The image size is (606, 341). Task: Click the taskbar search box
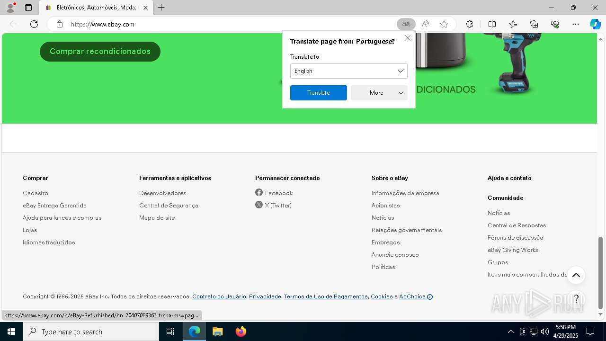91,332
